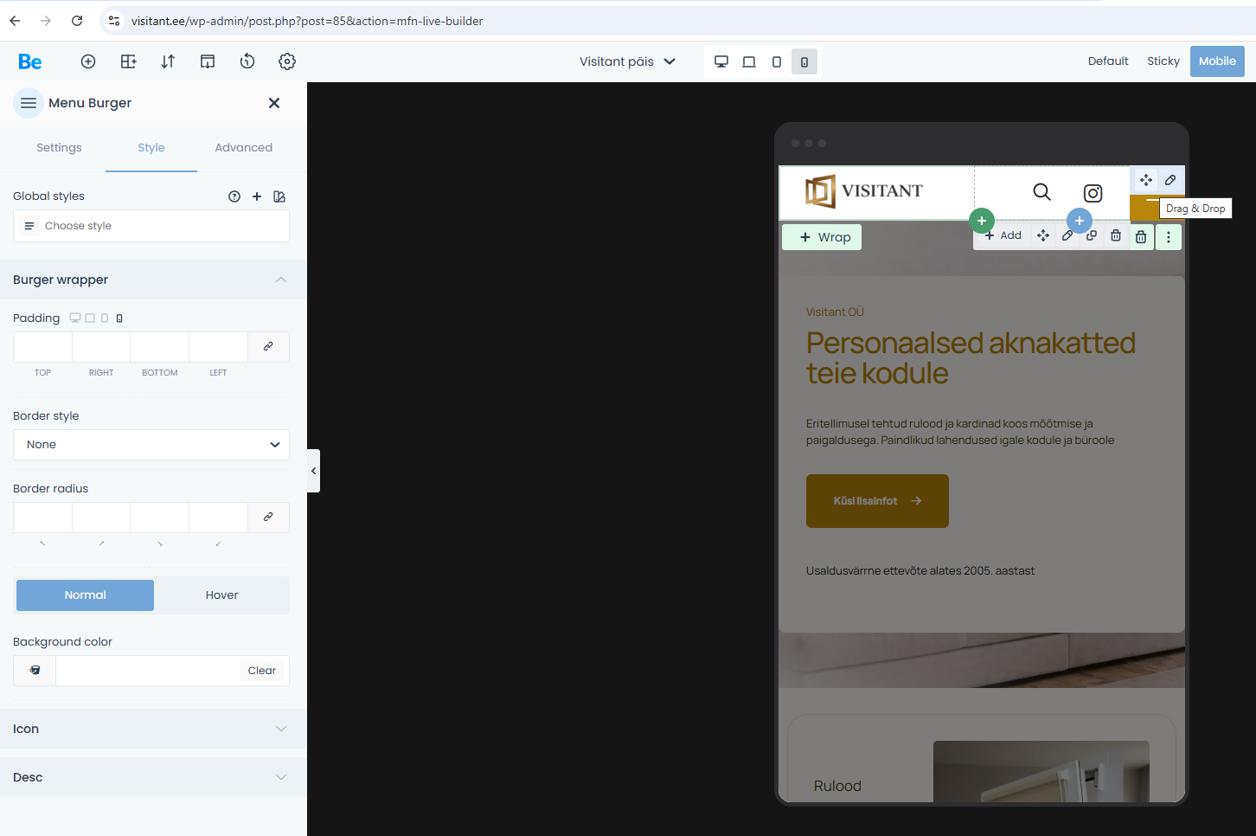The image size is (1256, 836).
Task: Click the Instagram icon in the header preview
Action: [1093, 193]
